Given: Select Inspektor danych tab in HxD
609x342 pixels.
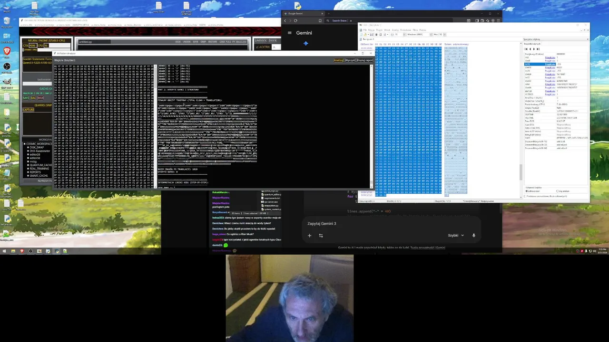Looking at the screenshot, I should coord(532,44).
